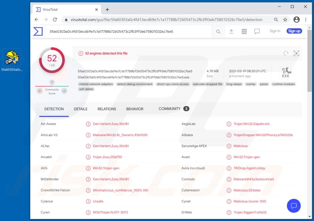Image resolution: width=314 pixels, height=221 pixels.
Task: Click the checks-network-adapters tag
Action: coord(96,84)
